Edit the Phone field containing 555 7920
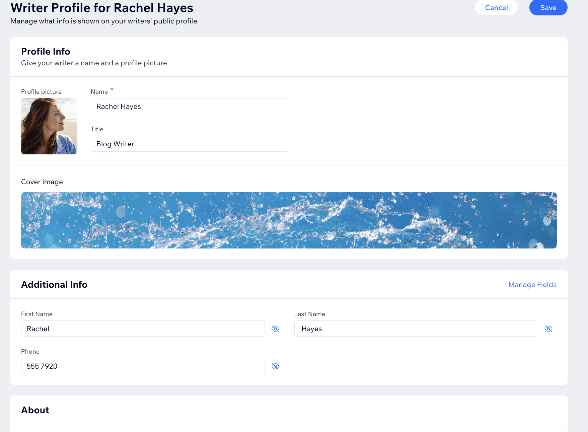The image size is (588, 432). click(x=143, y=366)
